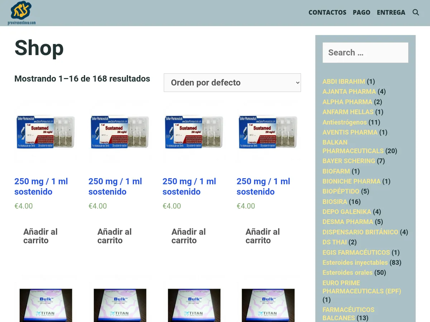Click inside the sidebar Search field
Viewport: 430px width, 322px height.
pyautogui.click(x=365, y=52)
